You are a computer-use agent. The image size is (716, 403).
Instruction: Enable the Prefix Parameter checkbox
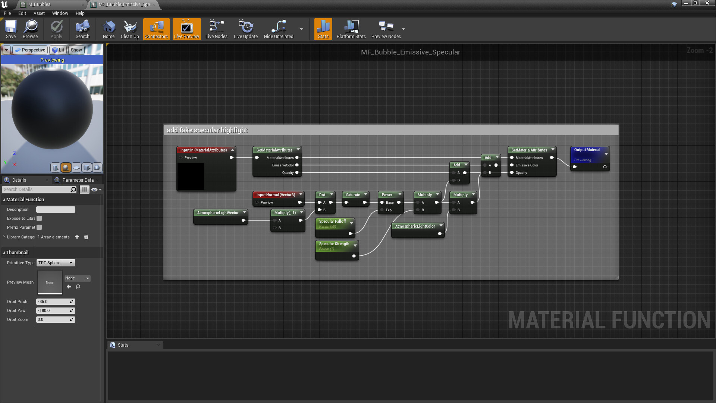tap(39, 227)
